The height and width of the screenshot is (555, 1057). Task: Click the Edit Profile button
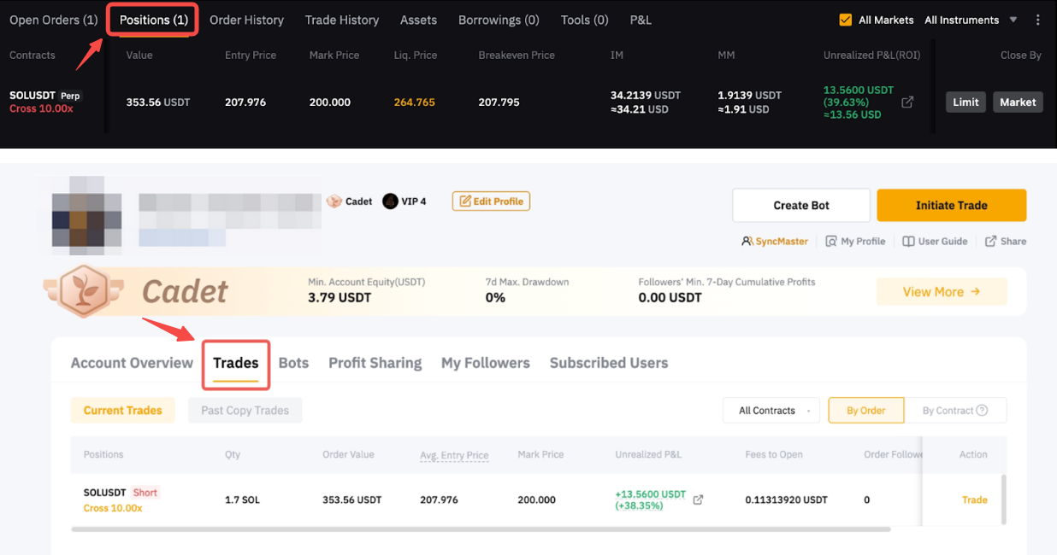492,202
